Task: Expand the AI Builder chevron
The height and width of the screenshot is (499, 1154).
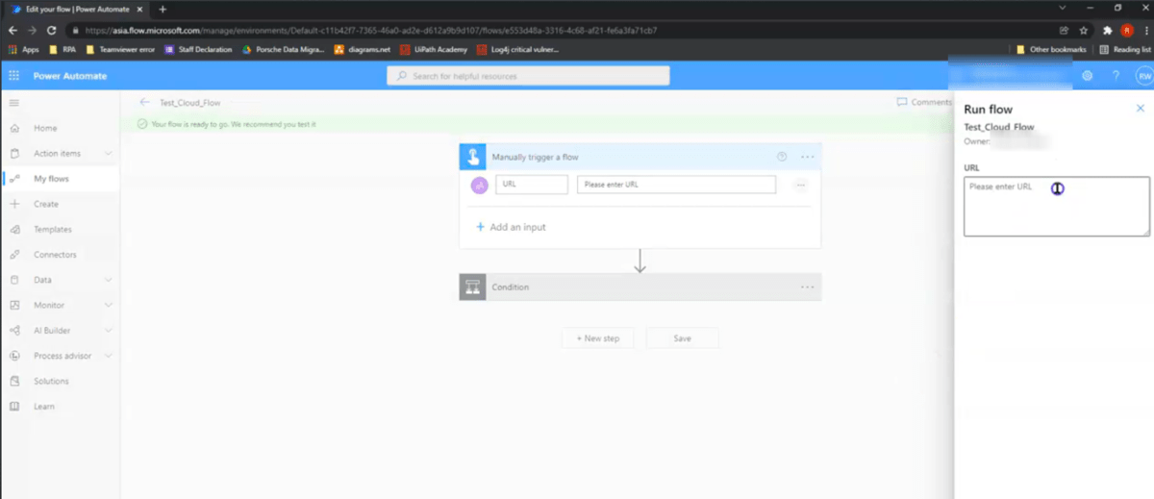Action: (108, 331)
